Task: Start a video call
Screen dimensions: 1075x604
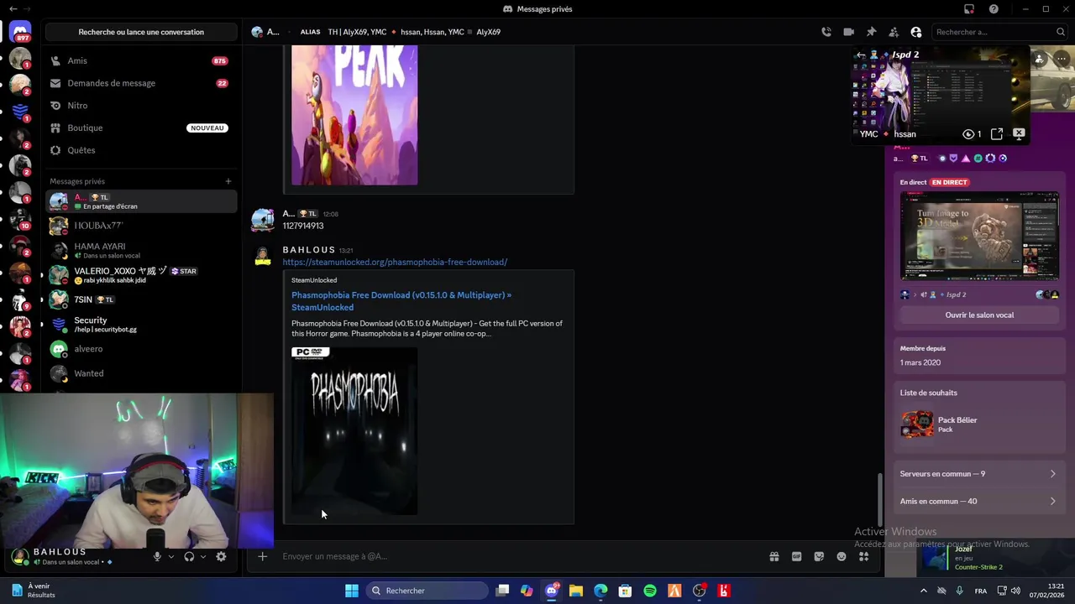Action: [x=848, y=32]
